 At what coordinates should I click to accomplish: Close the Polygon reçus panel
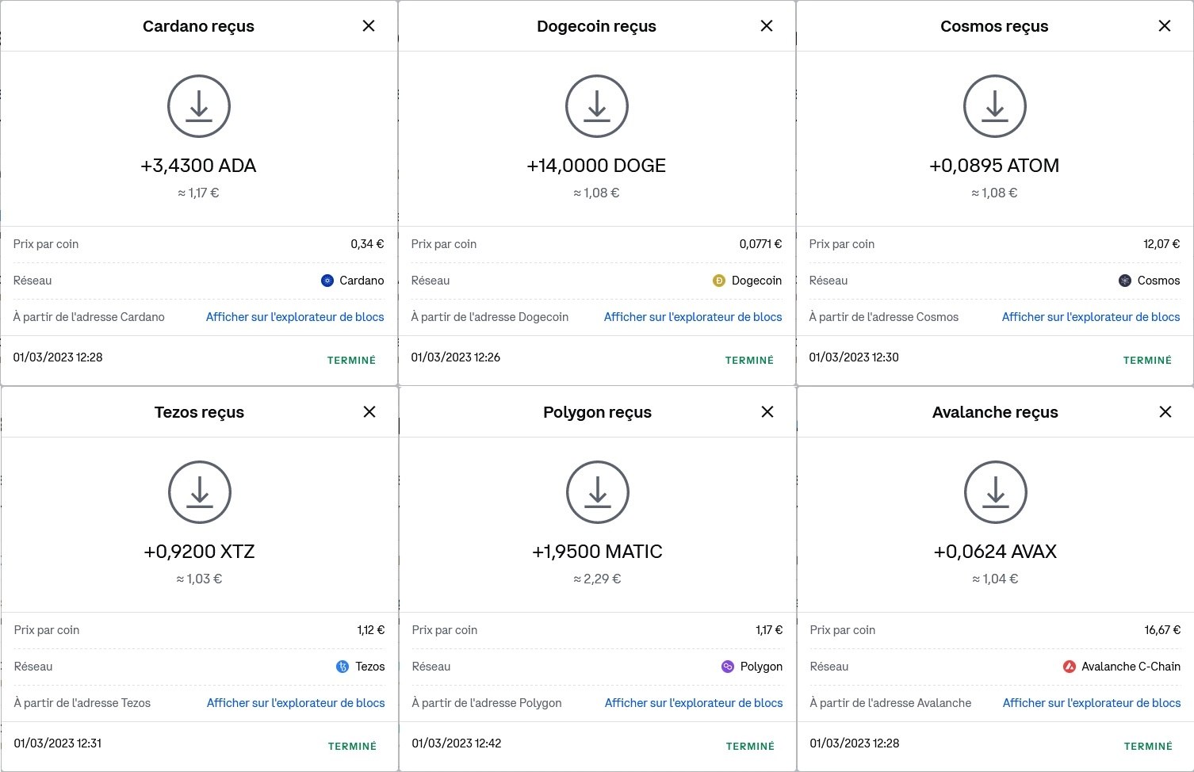pyautogui.click(x=767, y=412)
